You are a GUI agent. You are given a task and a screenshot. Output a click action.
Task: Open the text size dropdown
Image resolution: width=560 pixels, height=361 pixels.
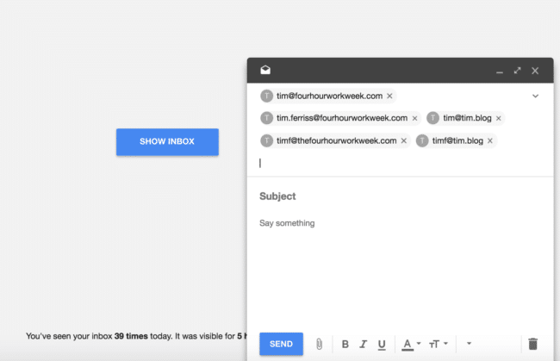[439, 345]
